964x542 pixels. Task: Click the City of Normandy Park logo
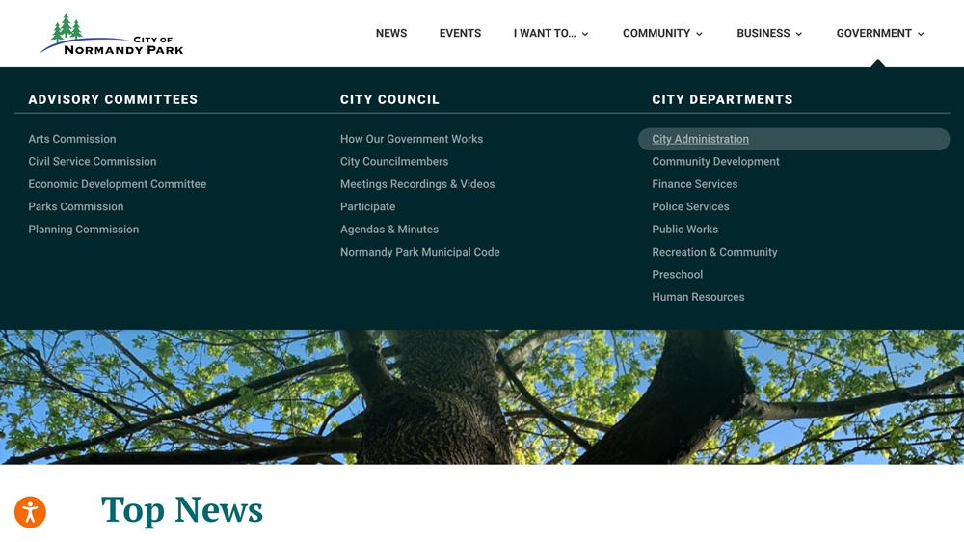pos(111,35)
